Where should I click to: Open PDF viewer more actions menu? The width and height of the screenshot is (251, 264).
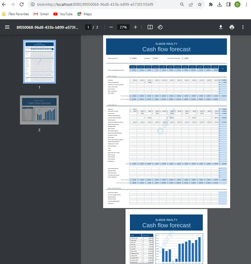pyautogui.click(x=243, y=27)
